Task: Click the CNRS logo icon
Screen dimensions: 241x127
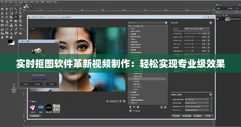Action: tap(41, 108)
